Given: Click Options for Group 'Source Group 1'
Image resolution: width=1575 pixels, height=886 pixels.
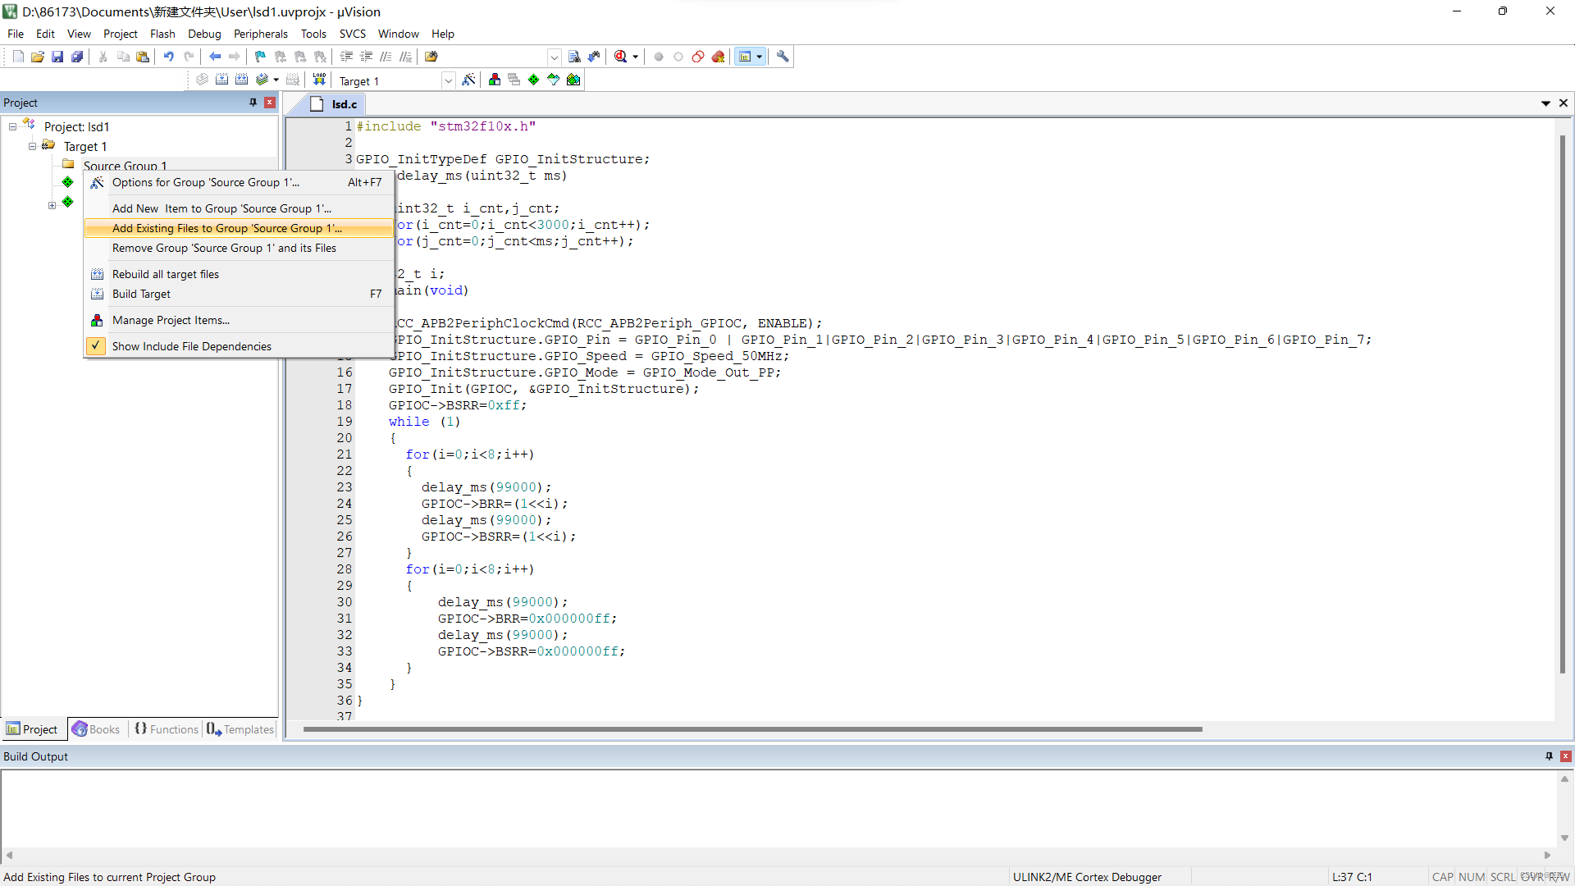Looking at the screenshot, I should [x=207, y=182].
